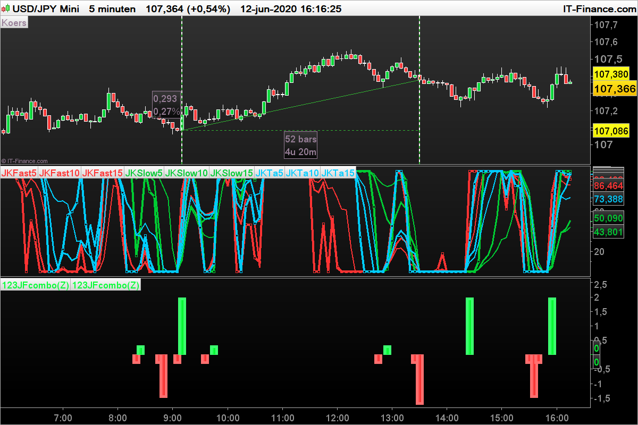Select the JKTa10 indicator label

(x=303, y=173)
